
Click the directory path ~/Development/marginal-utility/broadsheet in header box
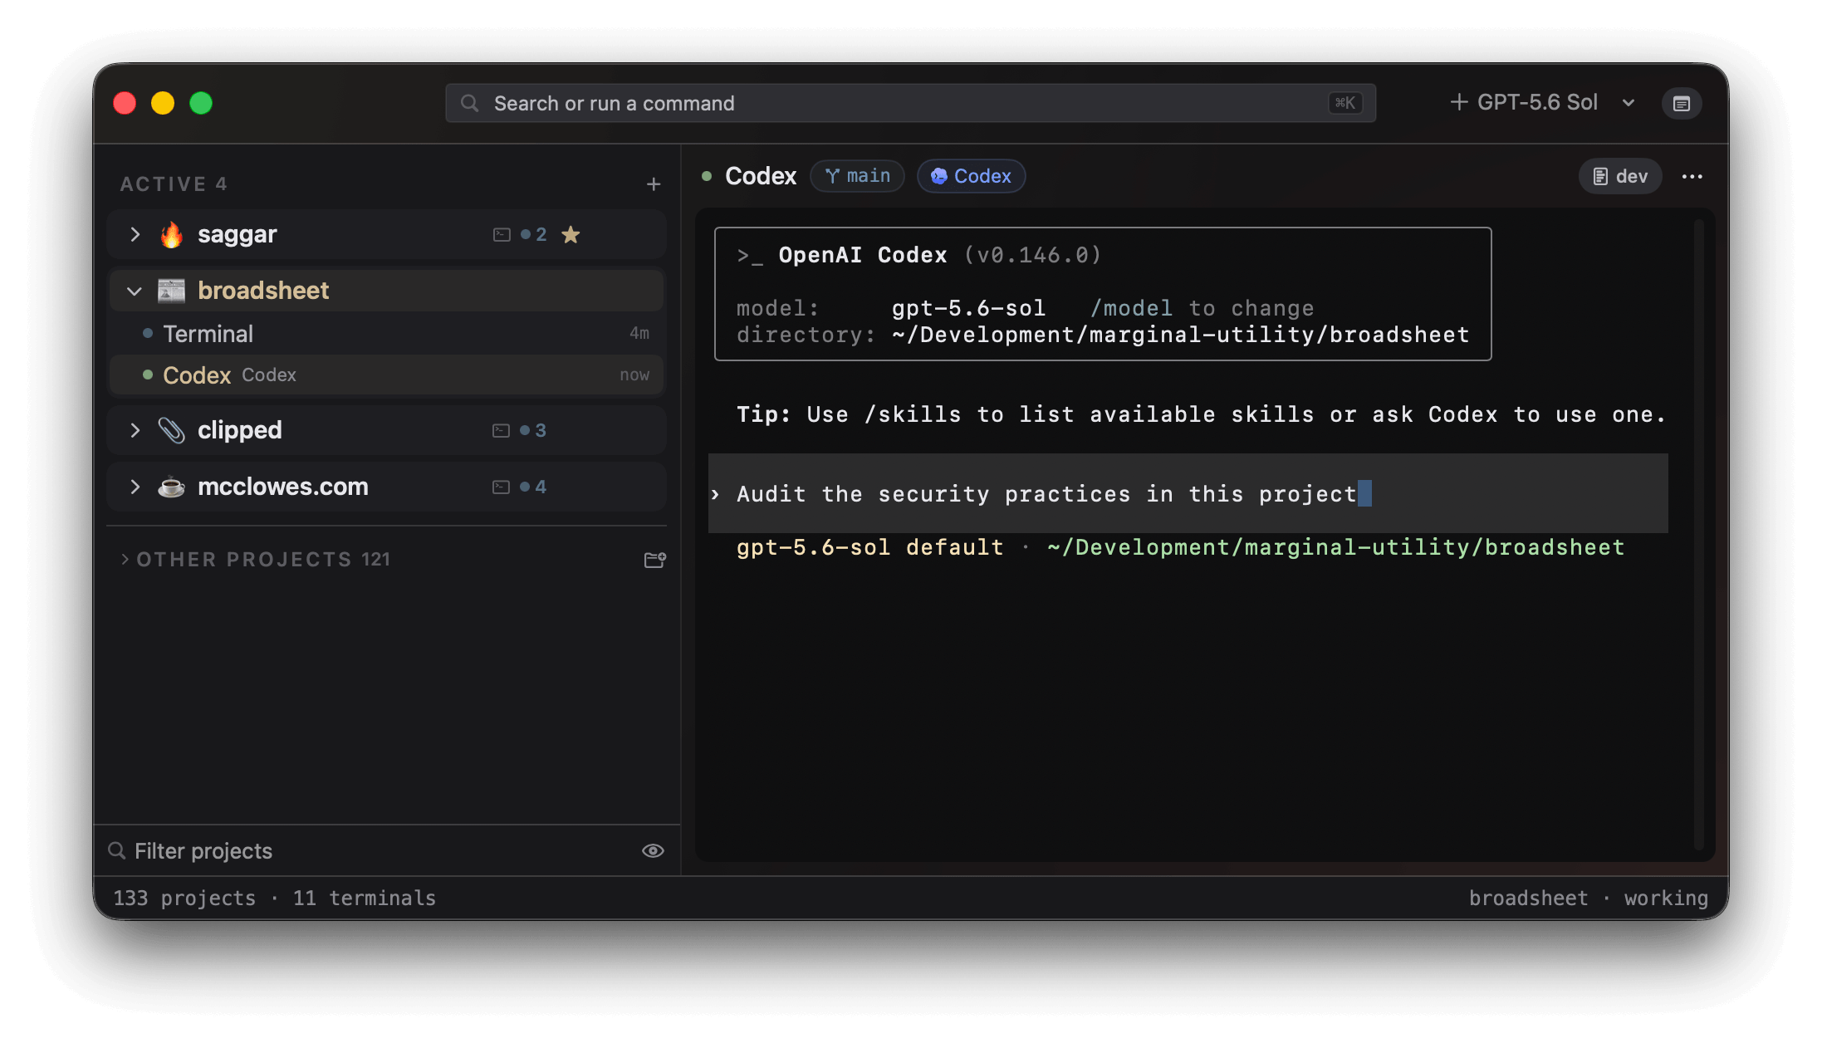(x=1181, y=335)
